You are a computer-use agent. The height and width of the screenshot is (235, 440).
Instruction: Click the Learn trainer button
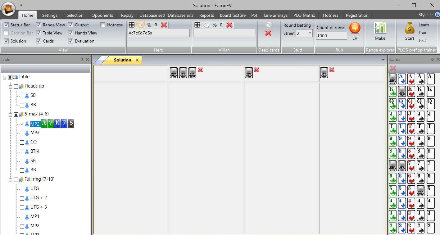point(424,25)
